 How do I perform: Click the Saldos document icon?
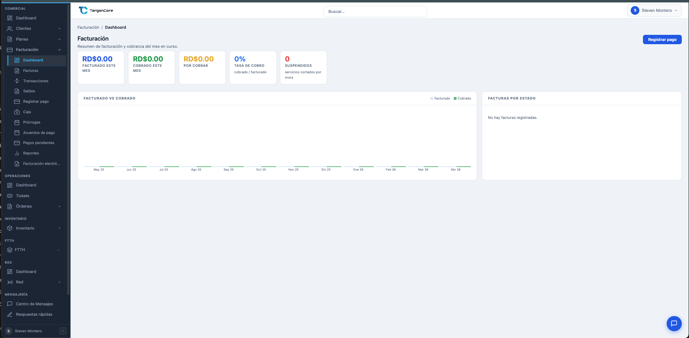17,91
